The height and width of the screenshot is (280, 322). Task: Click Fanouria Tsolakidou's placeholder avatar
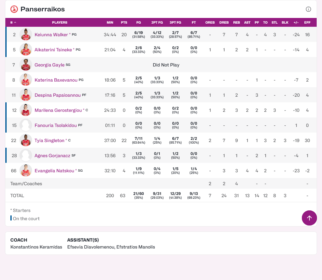click(26, 125)
